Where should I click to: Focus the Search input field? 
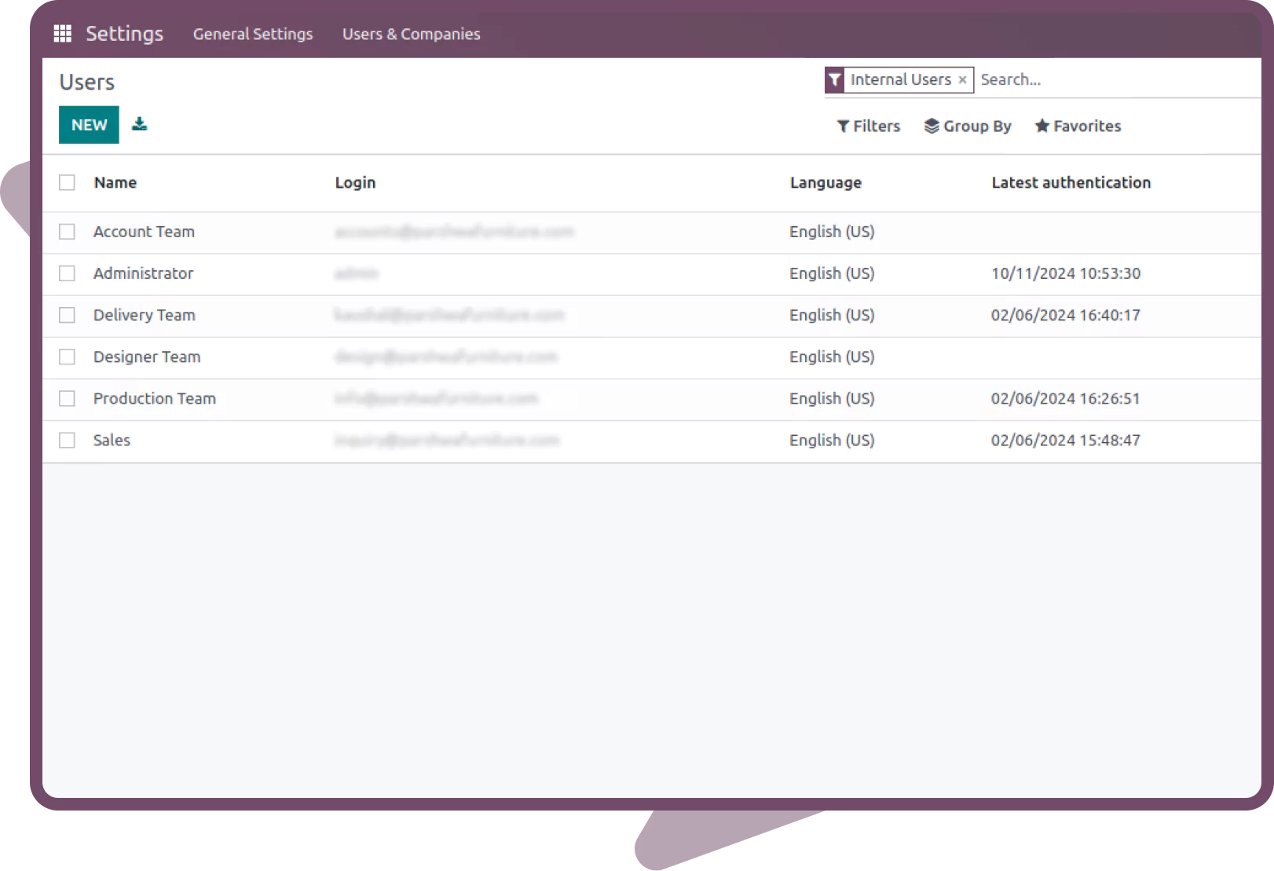pos(1115,80)
